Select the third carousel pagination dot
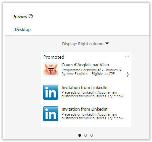Image resolution: width=152 pixels, height=142 pixels. 91,135
